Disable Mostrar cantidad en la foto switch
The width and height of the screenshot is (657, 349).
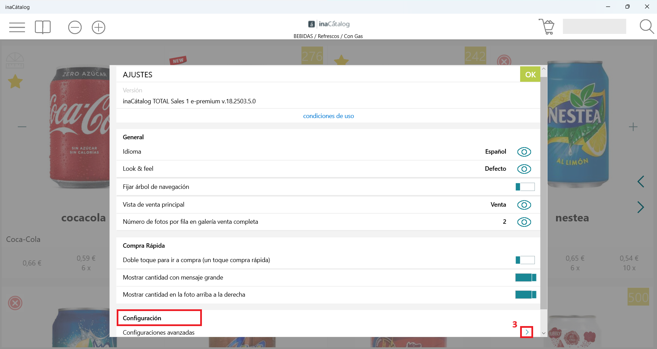point(526,295)
